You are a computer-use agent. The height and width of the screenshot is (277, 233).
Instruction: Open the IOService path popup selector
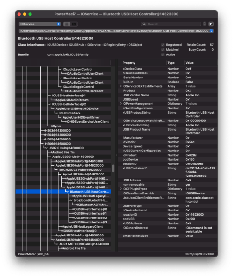click(116, 31)
